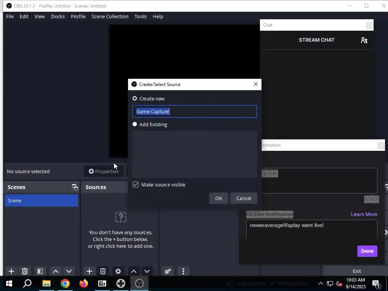The image size is (388, 291).
Task: Remove source with Sources trash icon
Action: click(x=103, y=271)
